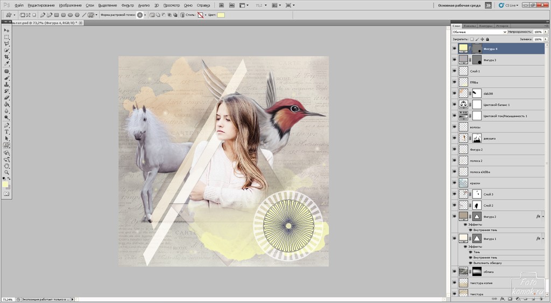Select the Move tool in the toolbox

[6, 30]
